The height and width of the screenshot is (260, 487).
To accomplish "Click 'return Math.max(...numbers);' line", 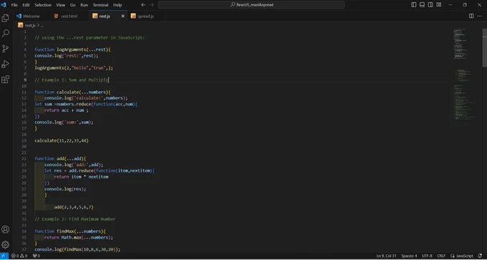I will pyautogui.click(x=79, y=237).
